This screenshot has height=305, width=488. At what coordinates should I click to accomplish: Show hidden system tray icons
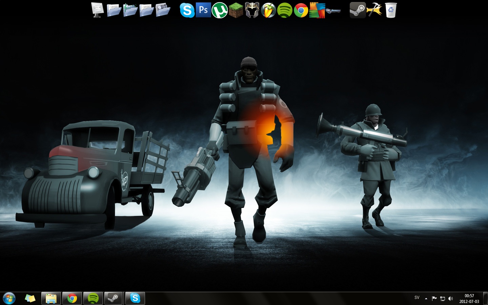pos(426,299)
